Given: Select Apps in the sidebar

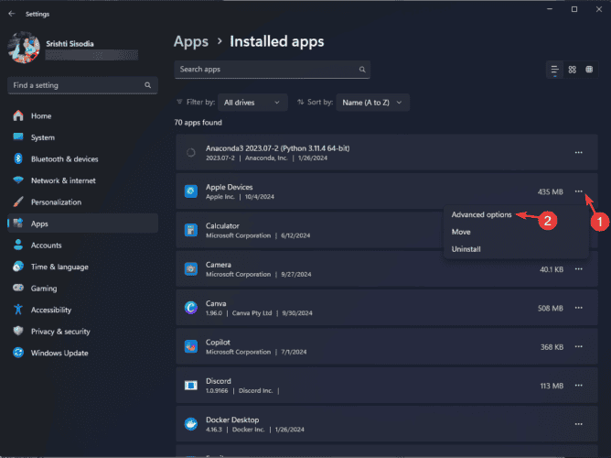Looking at the screenshot, I should pos(82,224).
